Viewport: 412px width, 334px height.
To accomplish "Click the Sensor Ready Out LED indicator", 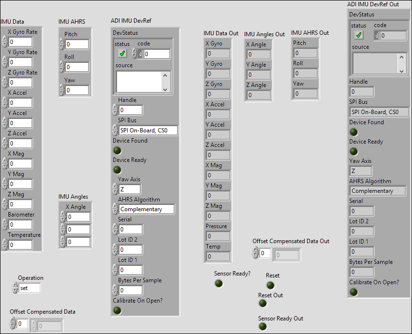I will 263,326.
